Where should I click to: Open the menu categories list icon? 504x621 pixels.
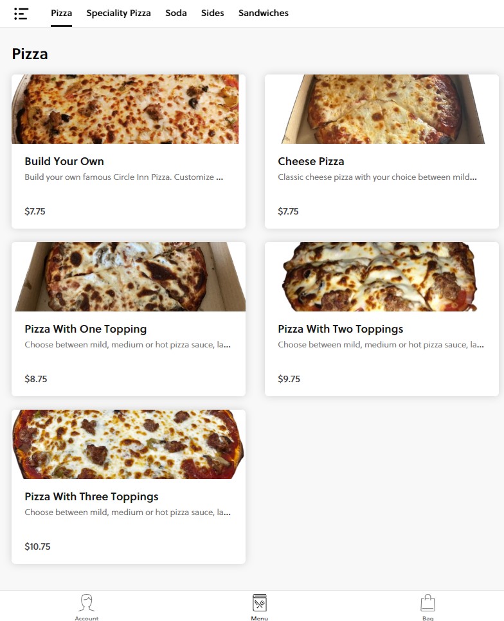point(21,13)
